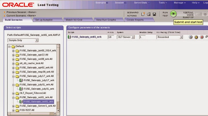Click the greyed-out pause button beside Virtual User Ramp Up
The image size is (208, 116).
tap(205, 14)
